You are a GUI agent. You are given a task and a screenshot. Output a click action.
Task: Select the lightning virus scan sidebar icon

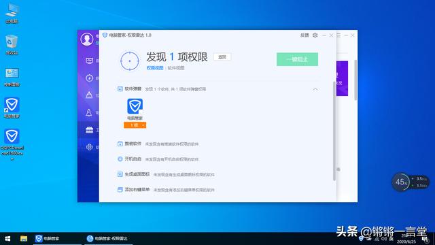89,78
